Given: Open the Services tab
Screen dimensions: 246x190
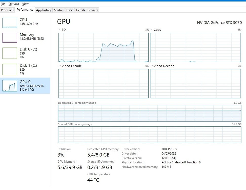Looking at the screenshot, I should [93, 10].
